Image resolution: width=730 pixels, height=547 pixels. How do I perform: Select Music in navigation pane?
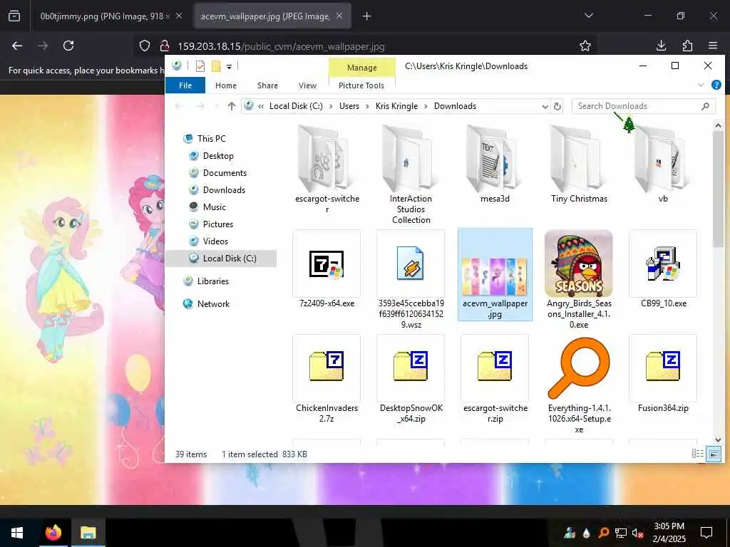pos(214,207)
